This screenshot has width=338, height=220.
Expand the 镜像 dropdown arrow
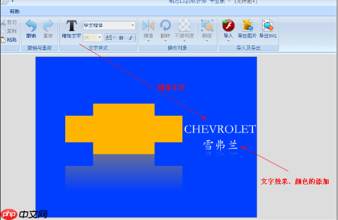(x=148, y=41)
